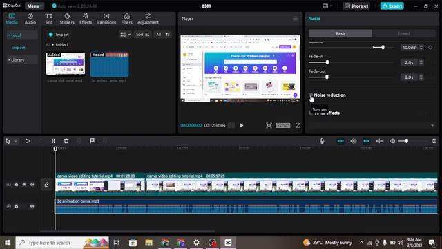Click the Folder1 breadcrumb

click(61, 44)
